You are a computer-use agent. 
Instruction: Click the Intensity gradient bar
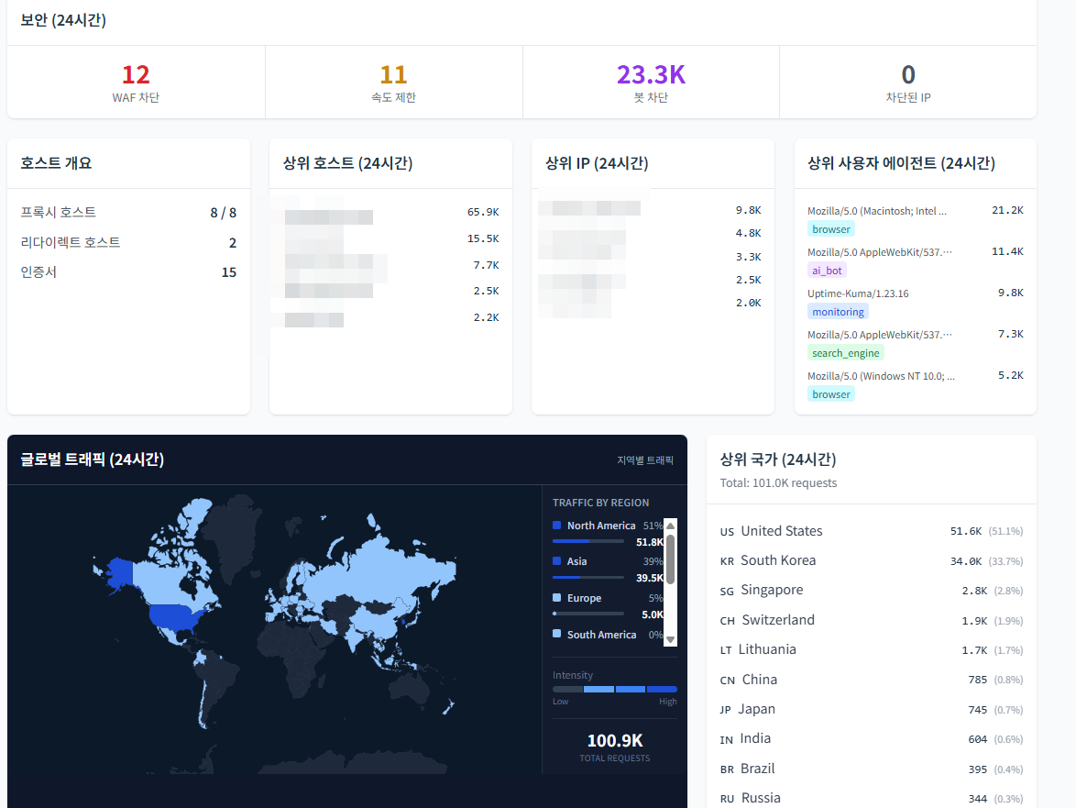click(614, 689)
